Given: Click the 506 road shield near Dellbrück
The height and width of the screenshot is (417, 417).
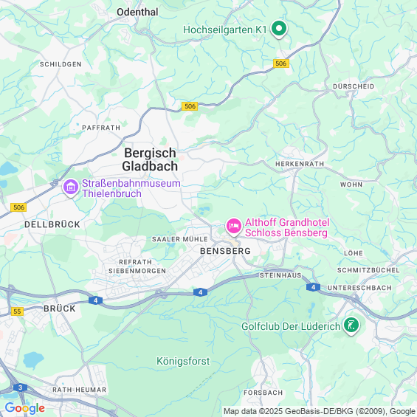Looking at the screenshot, I should tap(18, 207).
